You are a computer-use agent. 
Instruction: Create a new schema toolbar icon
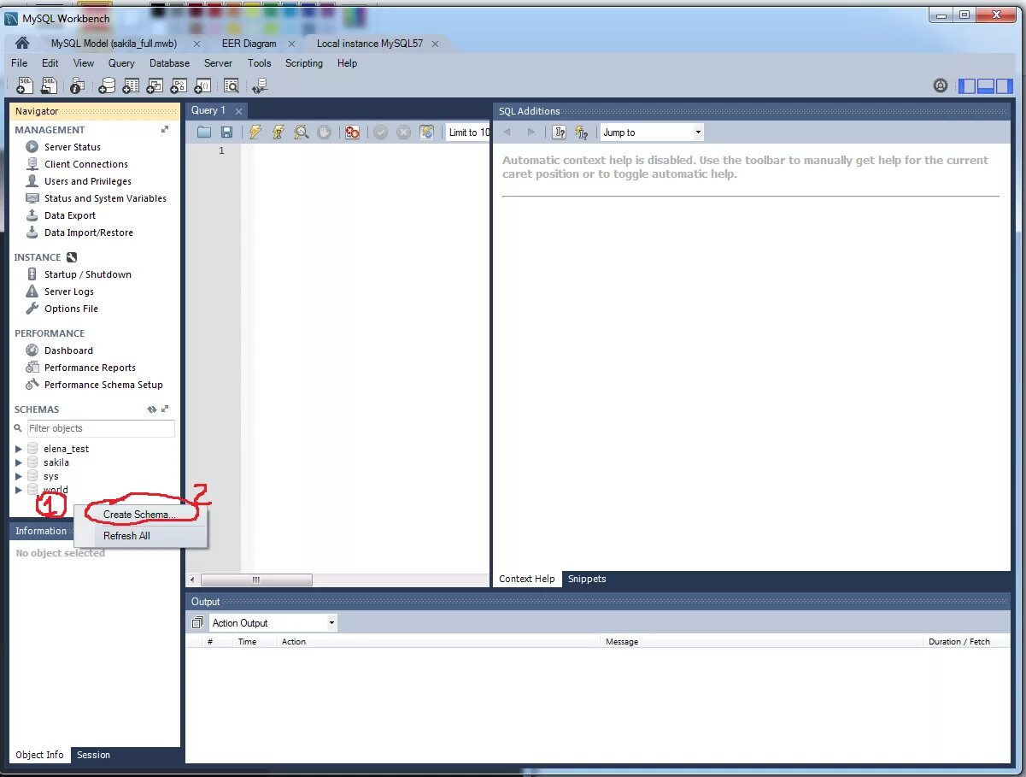pos(107,85)
